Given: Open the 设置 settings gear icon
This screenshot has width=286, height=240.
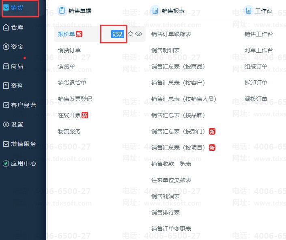Looking at the screenshot, I should (x=6, y=124).
